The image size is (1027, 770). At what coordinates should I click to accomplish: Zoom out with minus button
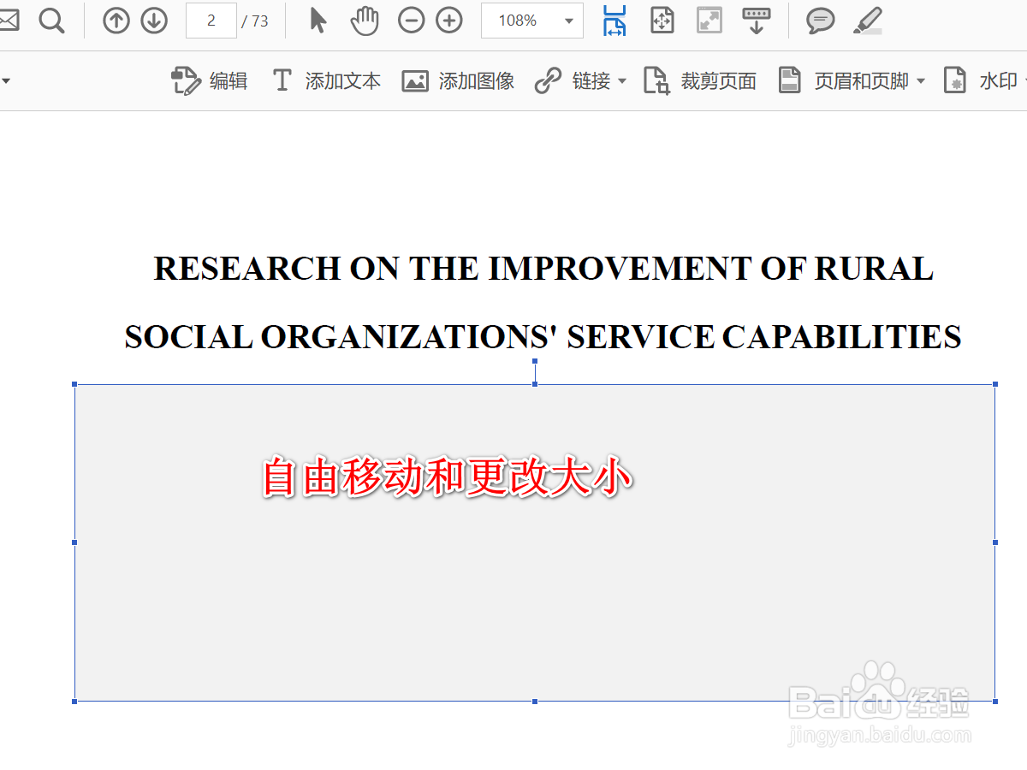412,21
